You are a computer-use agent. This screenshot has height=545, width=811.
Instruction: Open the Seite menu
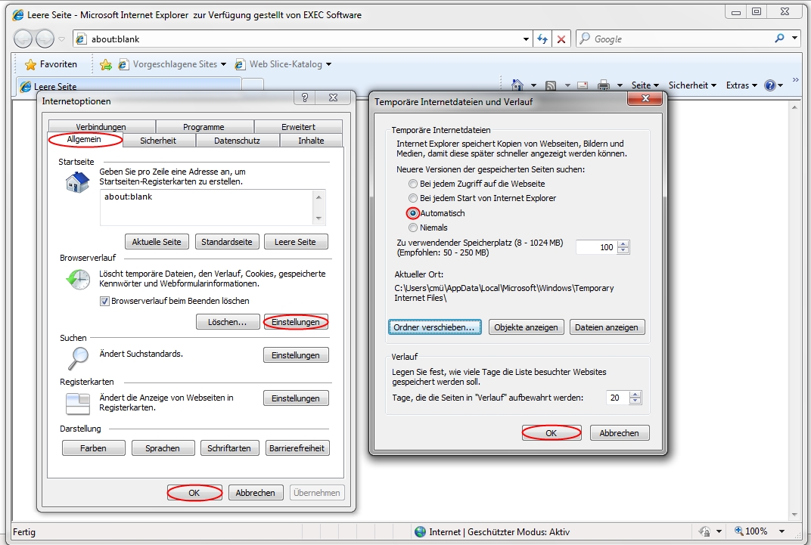click(x=645, y=85)
